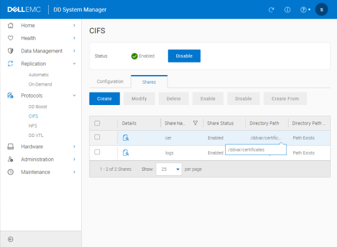Screen dimensions: 337x247
Task: Expand the Health menu chevron
Action: pos(74,38)
